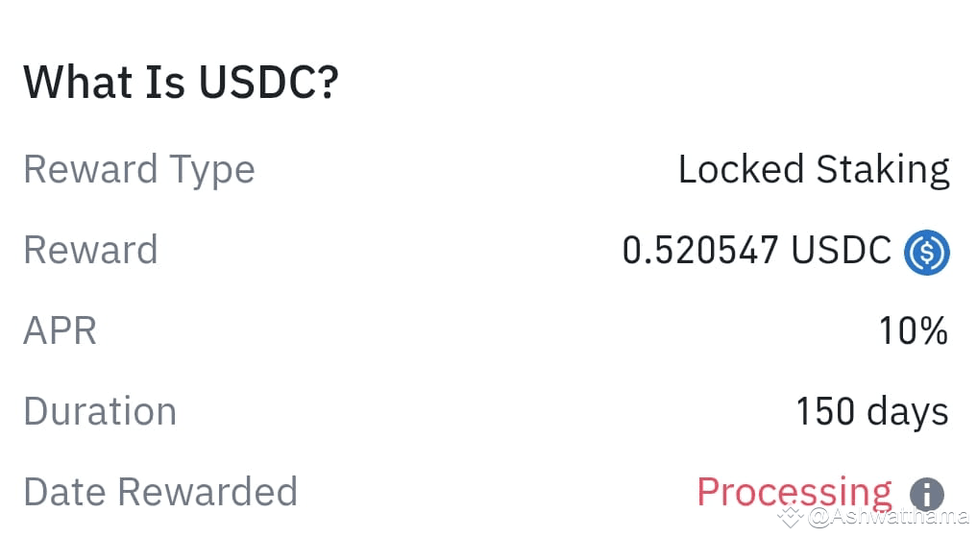Click the Duration label

(100, 411)
